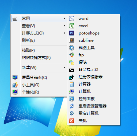Click the gadgets (小工具) icon
Image resolution: width=137 pixels, height=136 pixels.
[x=15, y=85]
